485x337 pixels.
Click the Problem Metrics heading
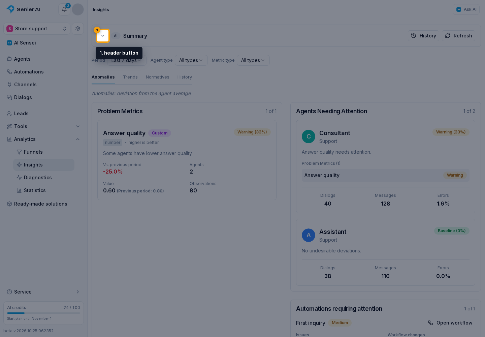120,111
